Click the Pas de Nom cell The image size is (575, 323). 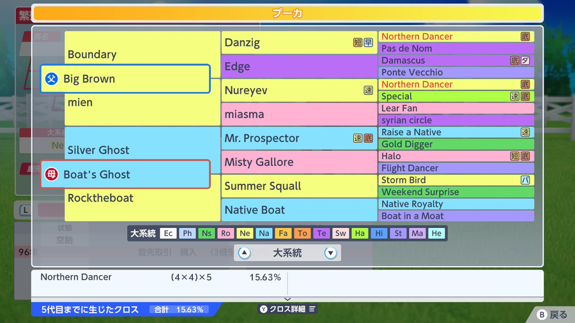(x=456, y=49)
